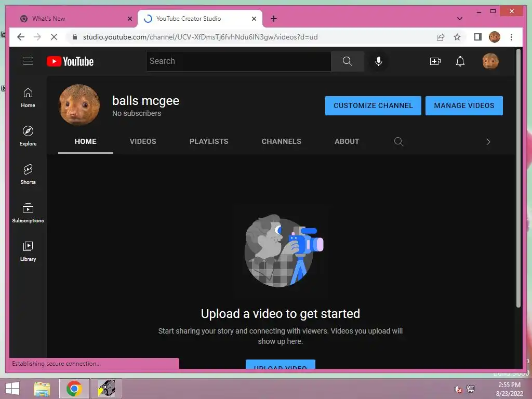Select the HOME channel tab
The width and height of the screenshot is (532, 399).
pos(86,141)
